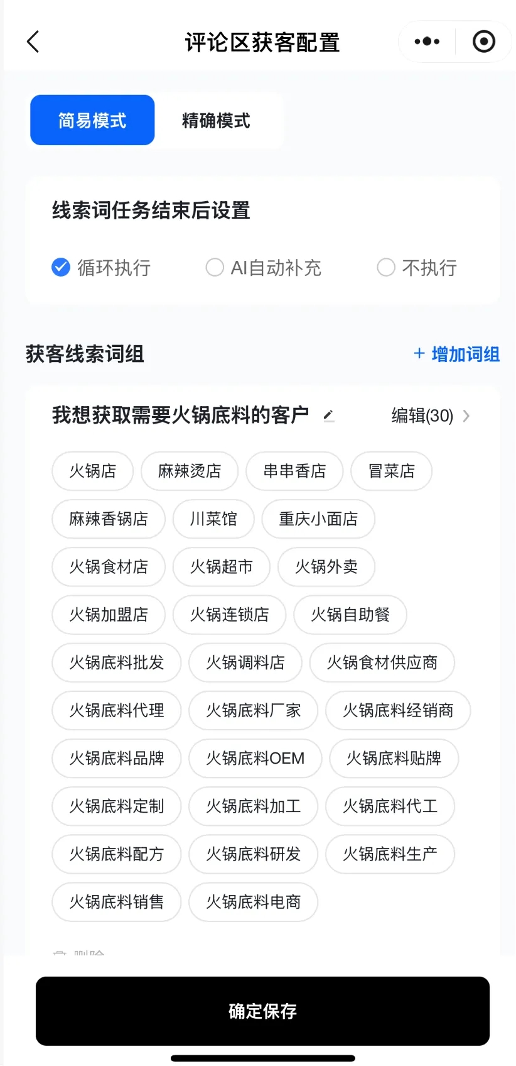The height and width of the screenshot is (1066, 516).
Task: Switch to 精确模式 tab
Action: (x=216, y=120)
